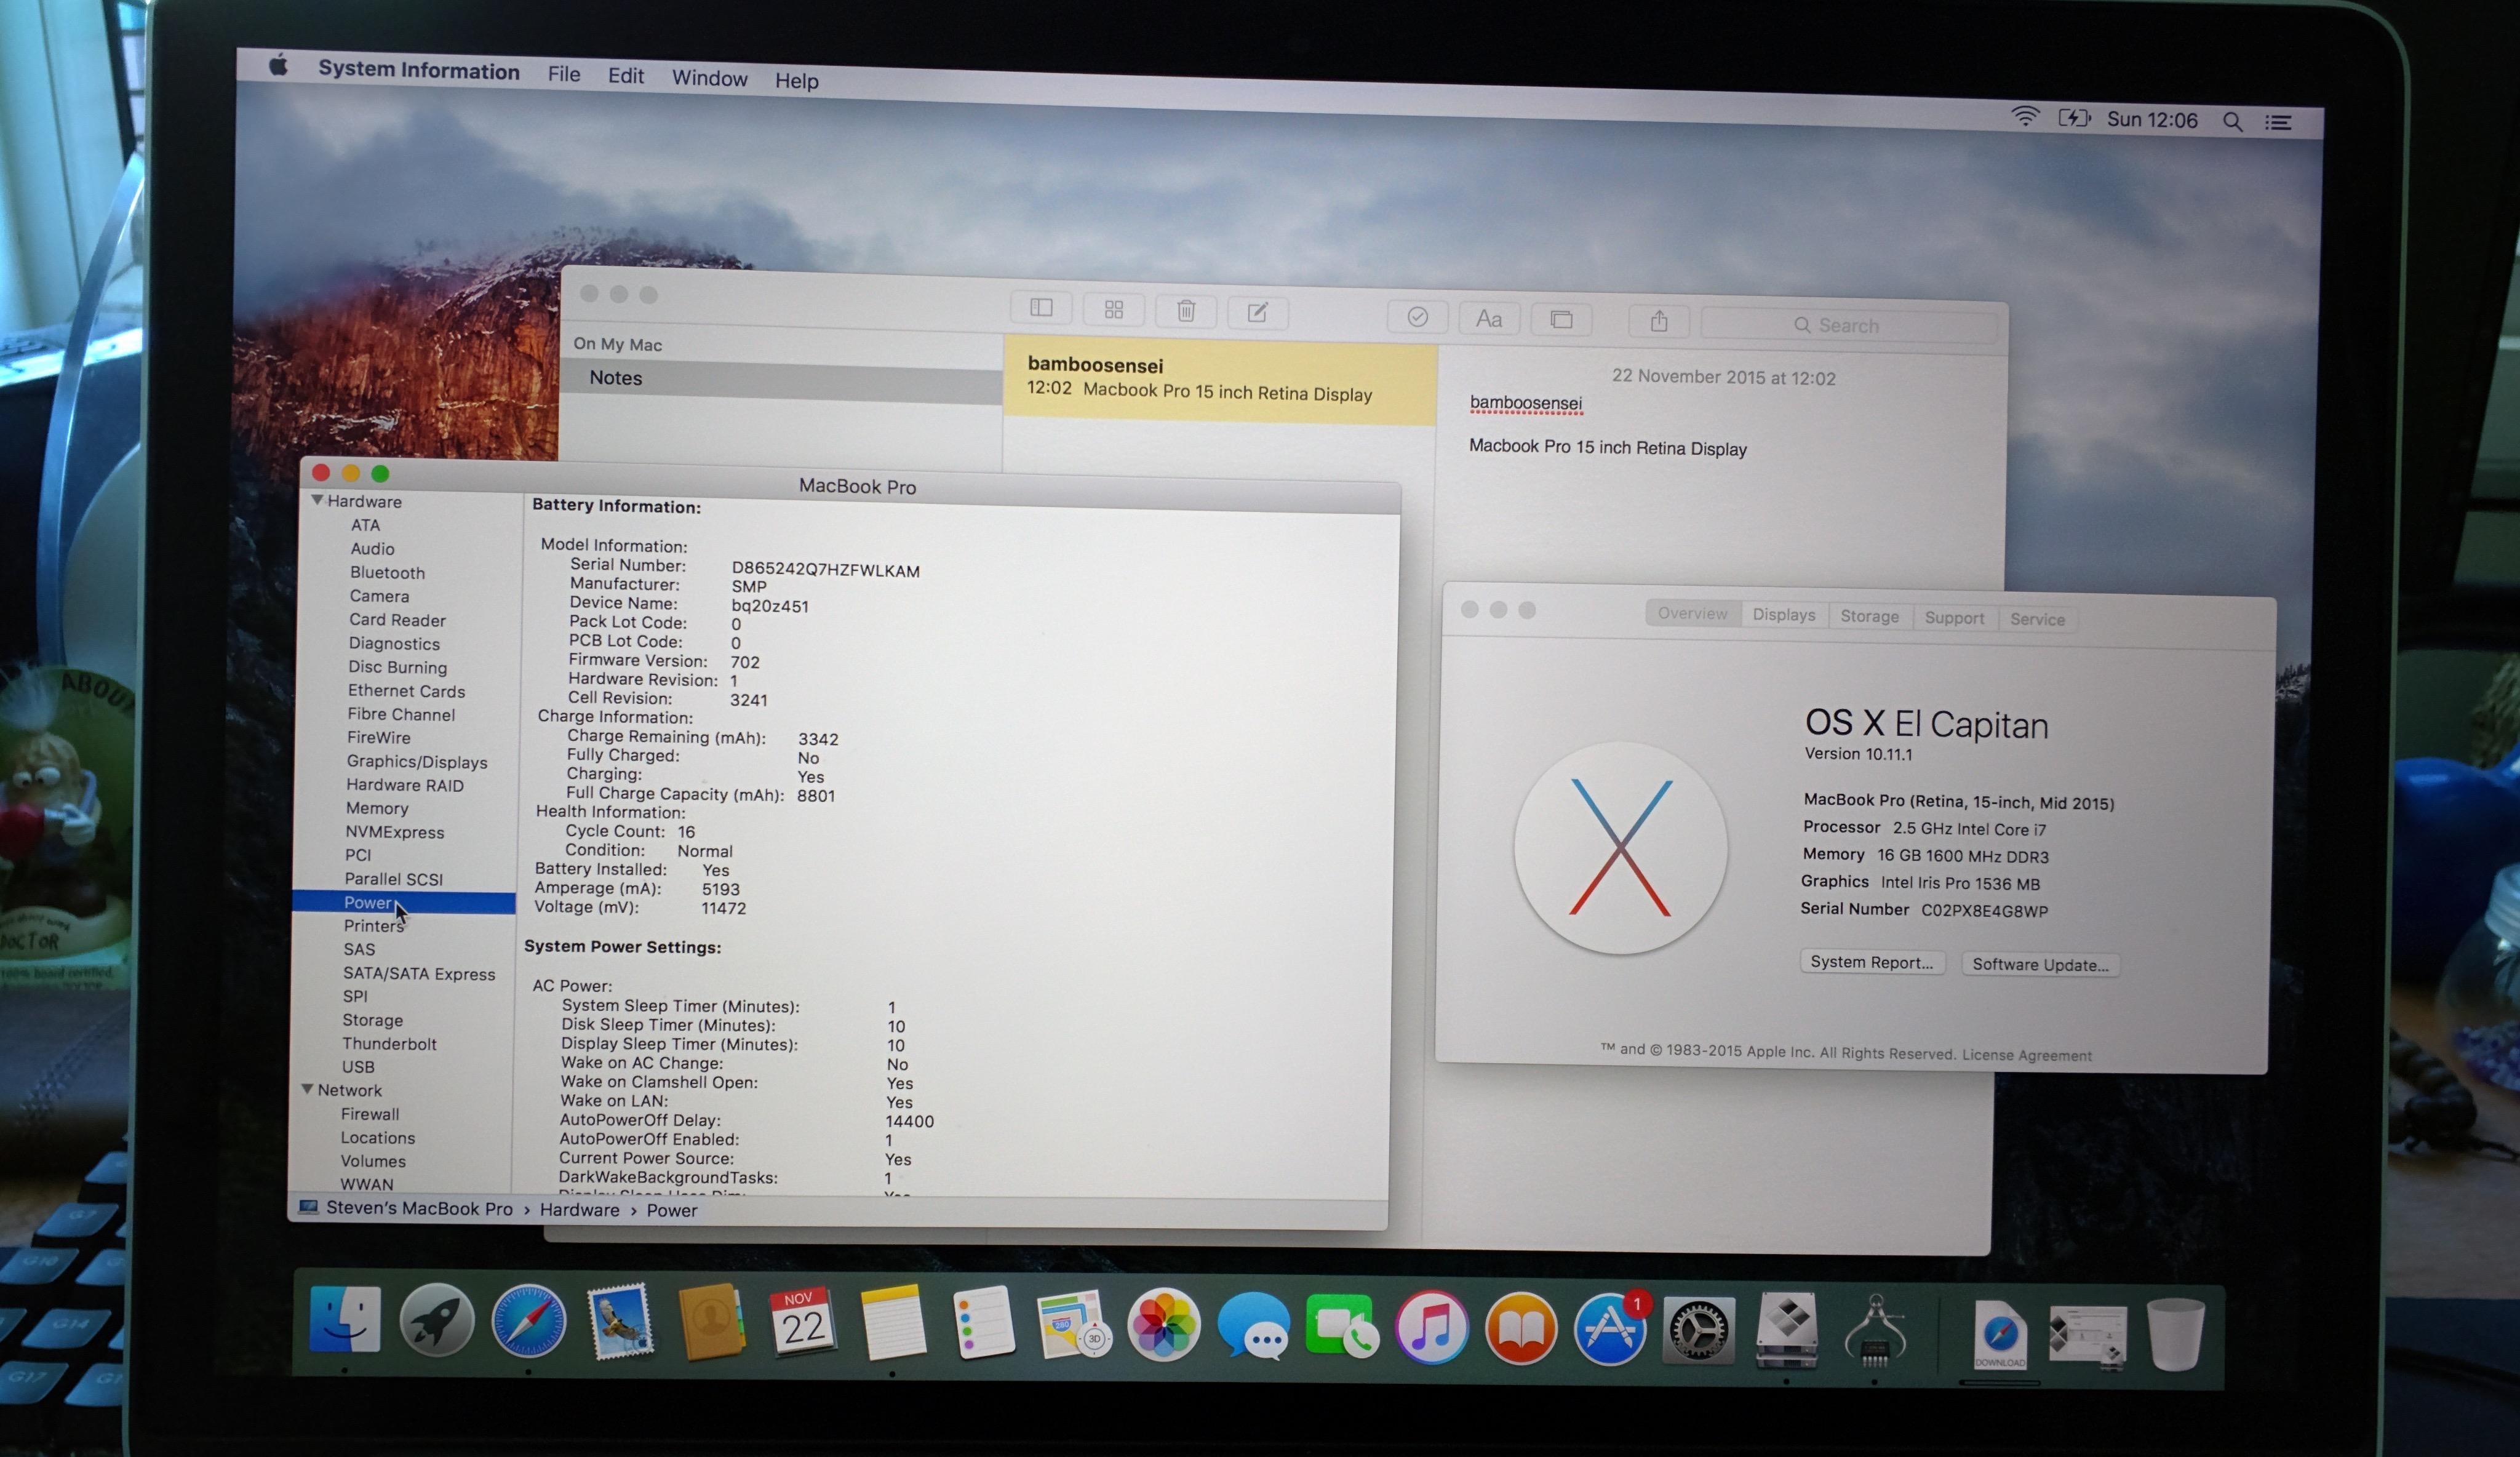
Task: Click the Software Update button
Action: [x=2040, y=964]
